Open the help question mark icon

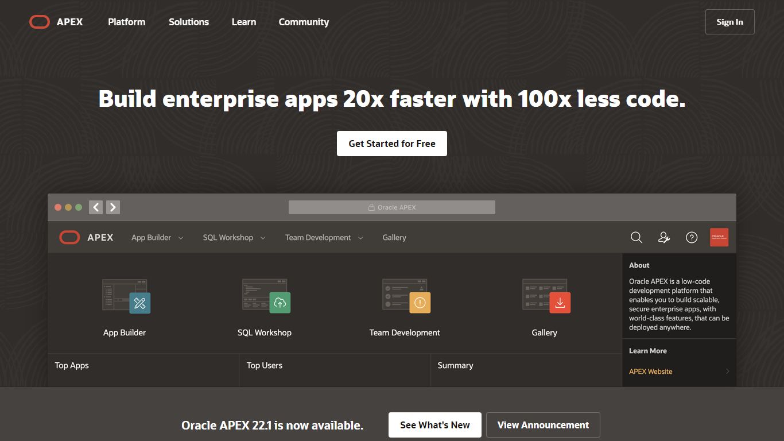[692, 237]
